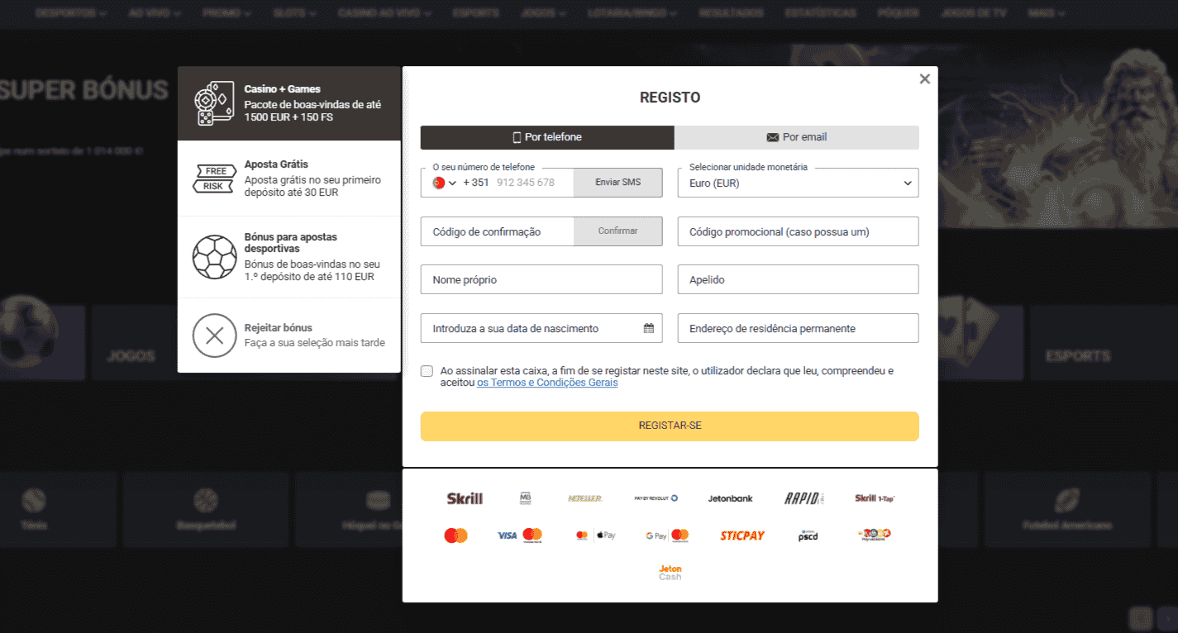Screen dimensions: 1178x633
Task: Click the Jeton Cash logo
Action: (670, 572)
